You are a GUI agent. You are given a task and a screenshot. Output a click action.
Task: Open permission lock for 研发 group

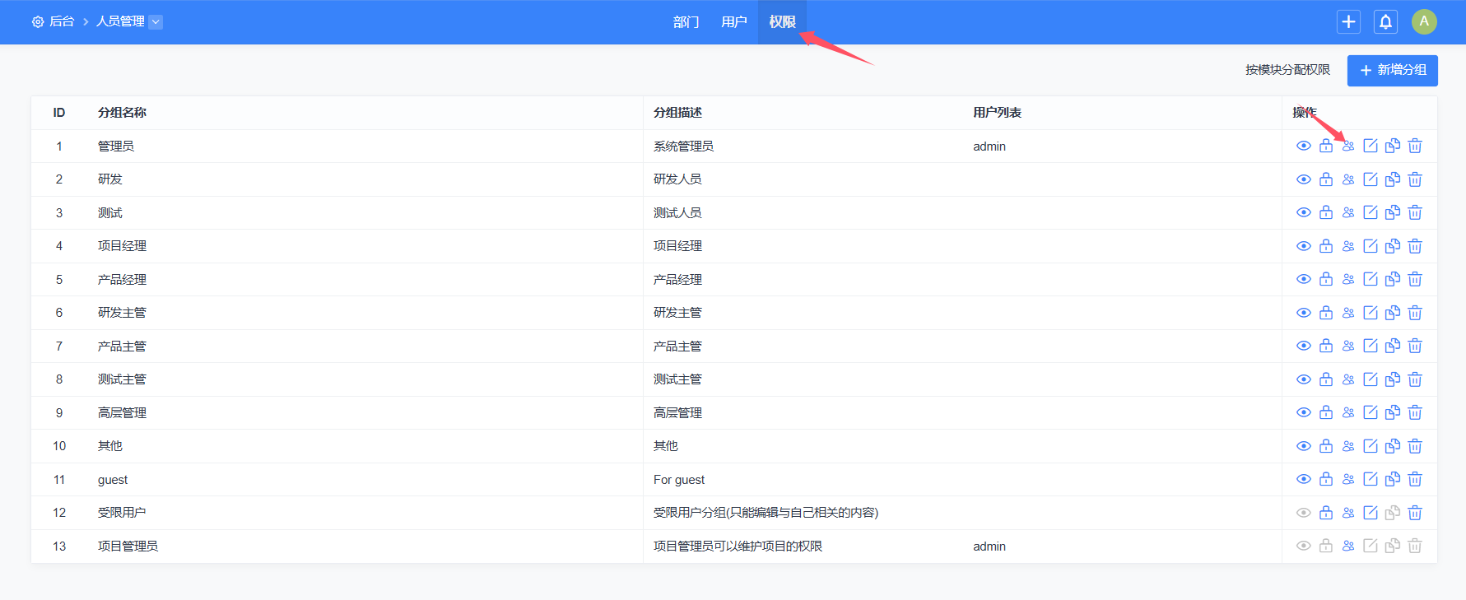click(x=1326, y=179)
